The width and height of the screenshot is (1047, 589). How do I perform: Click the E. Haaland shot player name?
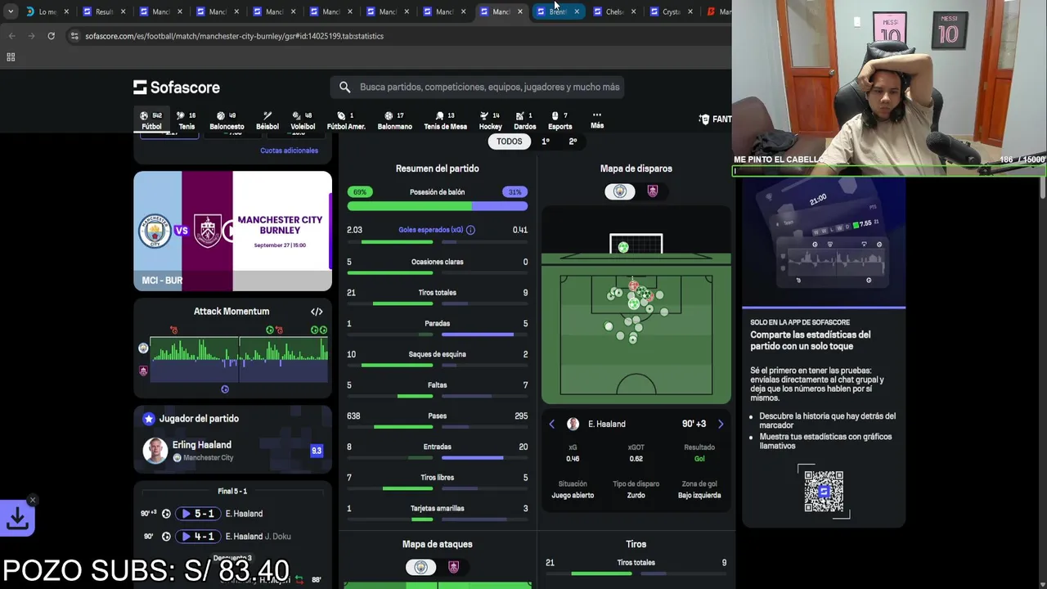(606, 424)
